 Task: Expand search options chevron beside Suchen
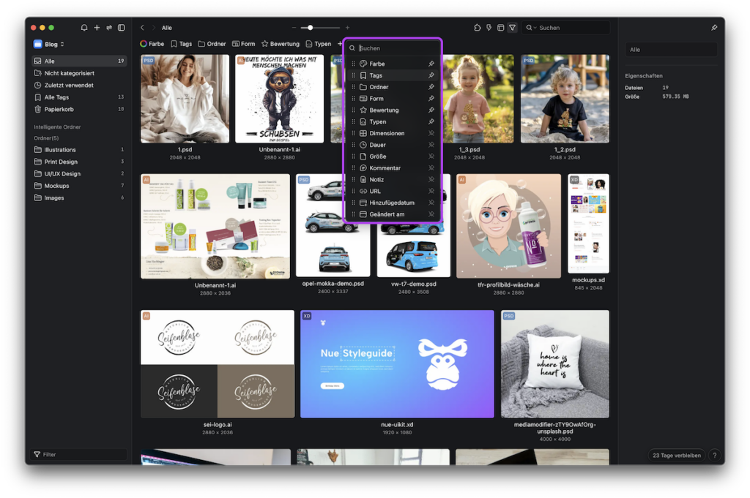point(535,28)
